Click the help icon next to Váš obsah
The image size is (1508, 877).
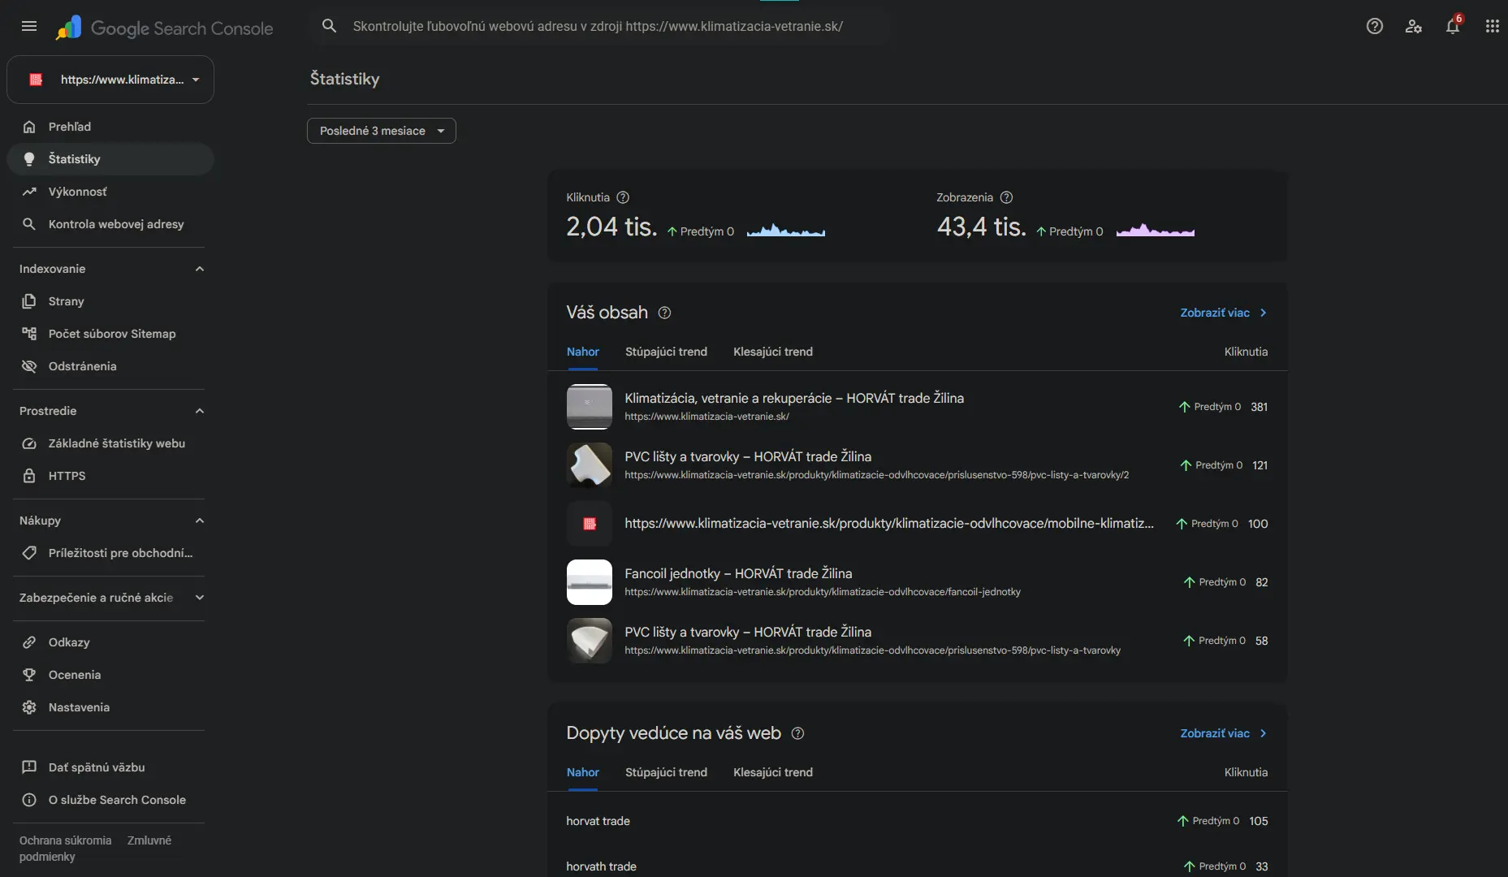pos(664,313)
